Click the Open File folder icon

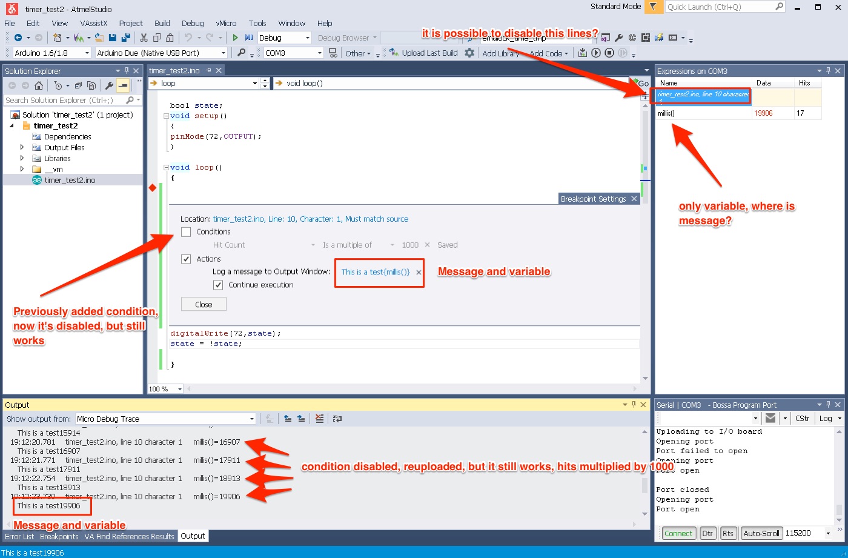tap(99, 38)
